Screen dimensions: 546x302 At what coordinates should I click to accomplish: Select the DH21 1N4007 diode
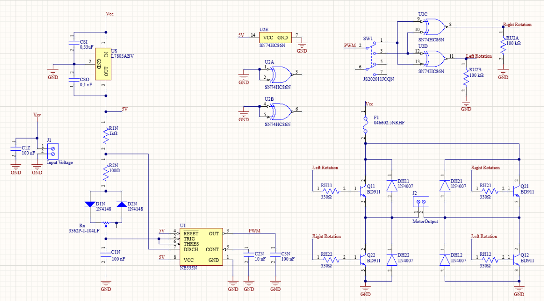(444, 185)
